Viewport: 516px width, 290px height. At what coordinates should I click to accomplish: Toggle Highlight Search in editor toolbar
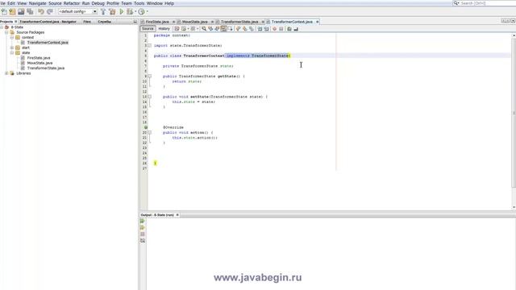tap(223, 29)
